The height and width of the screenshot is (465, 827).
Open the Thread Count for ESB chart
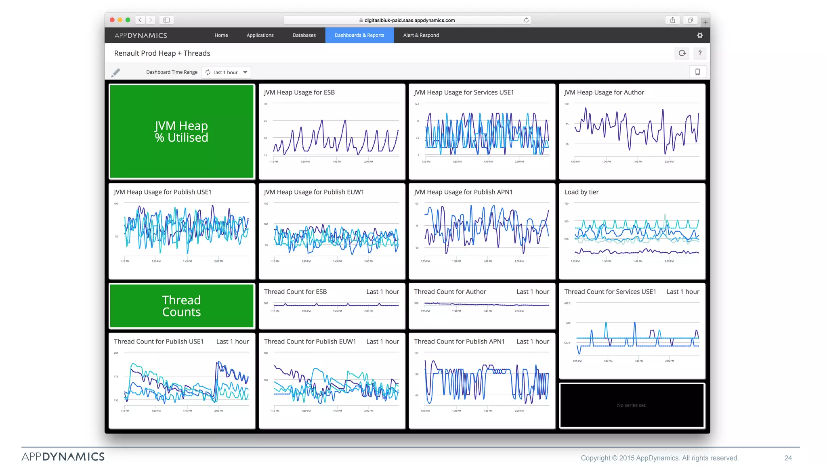pyautogui.click(x=332, y=306)
